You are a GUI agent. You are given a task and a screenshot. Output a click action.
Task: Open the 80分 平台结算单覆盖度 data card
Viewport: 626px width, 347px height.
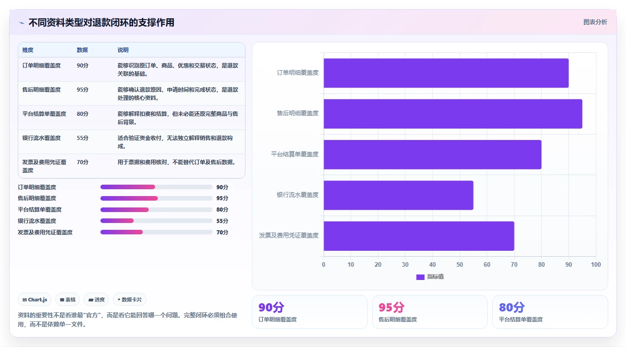pyautogui.click(x=550, y=312)
